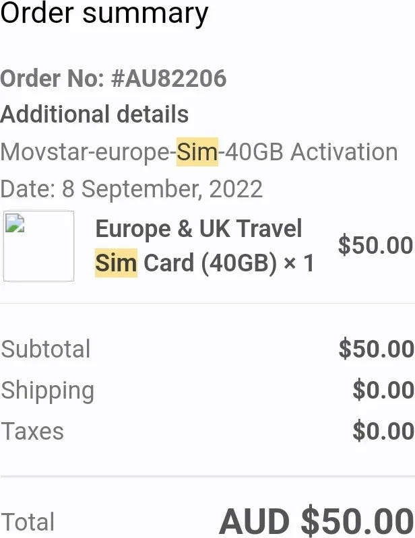The height and width of the screenshot is (538, 415).
Task: Click highlighted Sim in product name
Action: (116, 263)
